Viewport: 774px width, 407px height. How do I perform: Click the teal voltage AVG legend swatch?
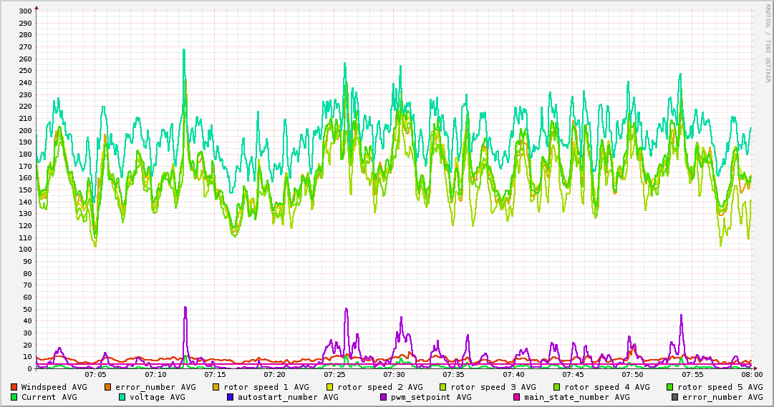pyautogui.click(x=122, y=397)
